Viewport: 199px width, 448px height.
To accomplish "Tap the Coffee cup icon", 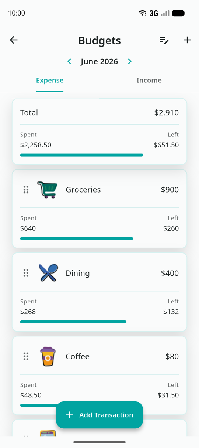I will pos(48,356).
